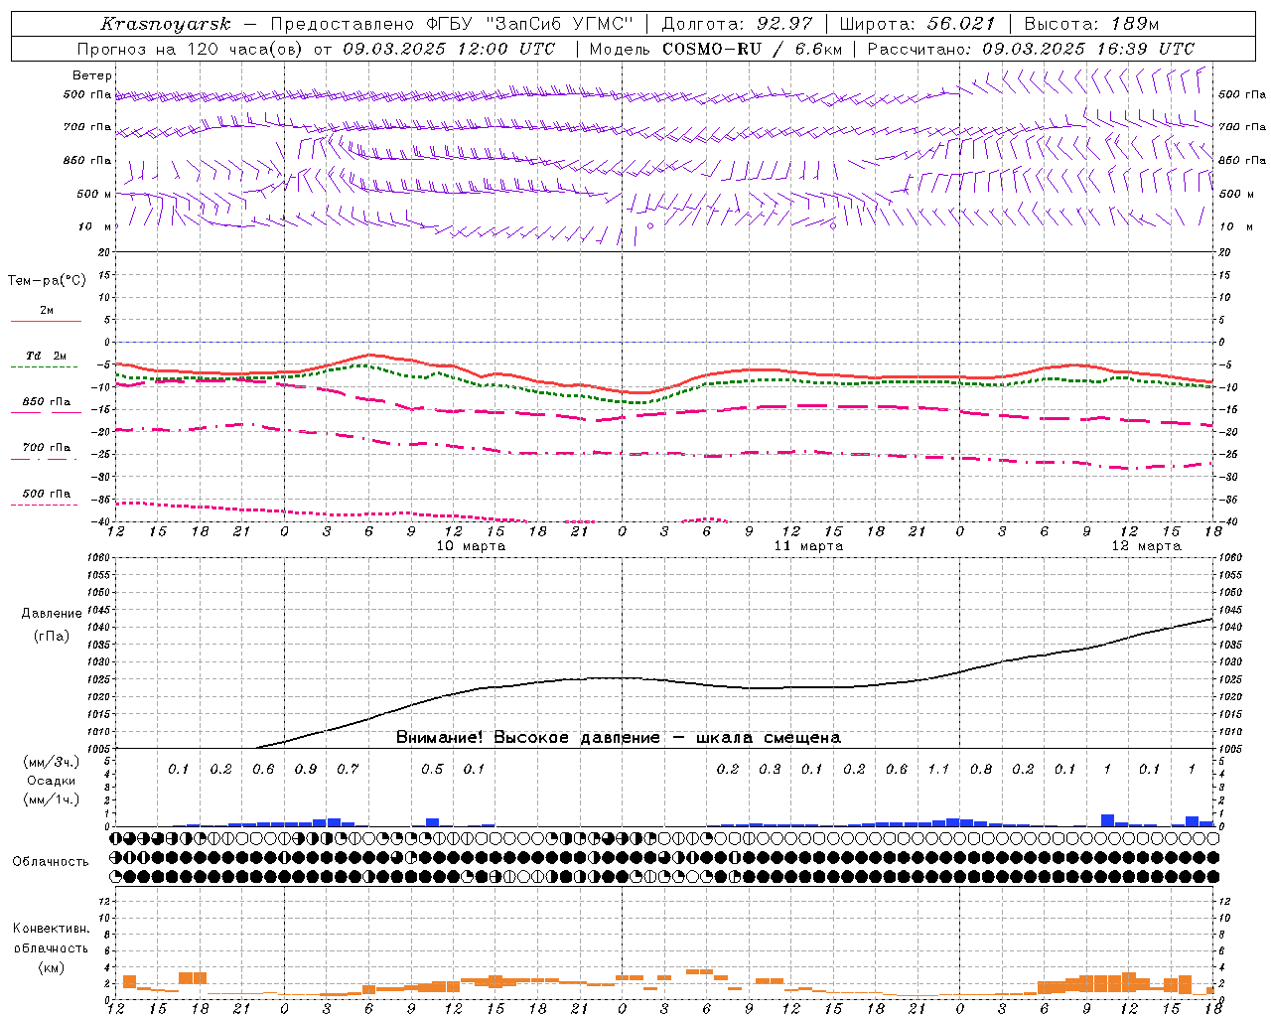Screen dimensions: 1271x1017
Task: Select the 0.9 precipitation amount value
Action: (x=306, y=769)
